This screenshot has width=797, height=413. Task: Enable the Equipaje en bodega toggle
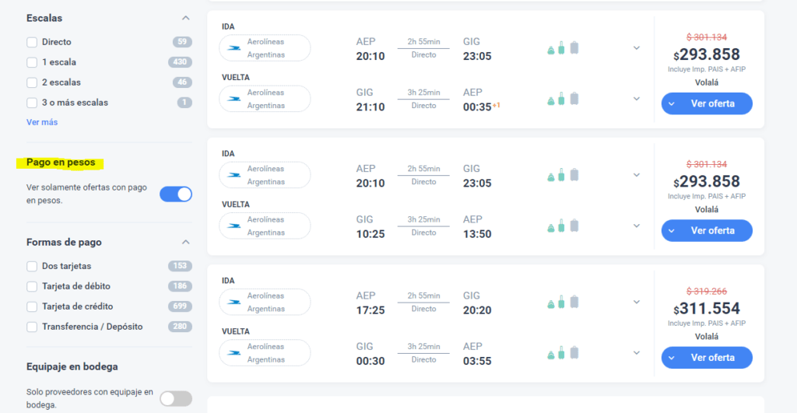click(176, 398)
